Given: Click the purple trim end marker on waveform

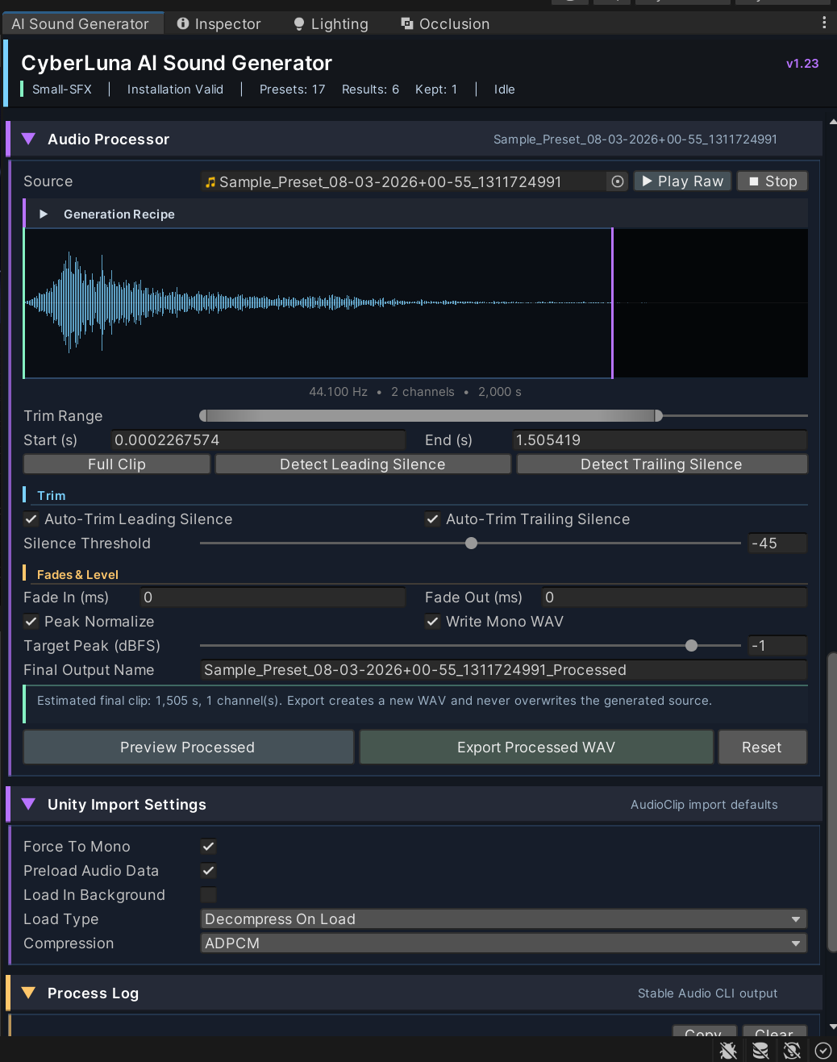Looking at the screenshot, I should point(613,303).
